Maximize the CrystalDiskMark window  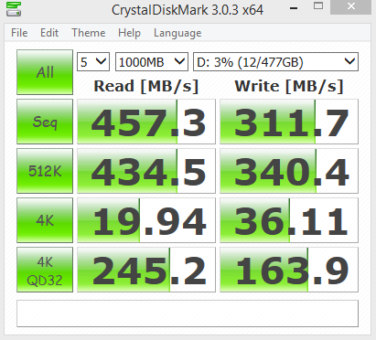(x=318, y=6)
